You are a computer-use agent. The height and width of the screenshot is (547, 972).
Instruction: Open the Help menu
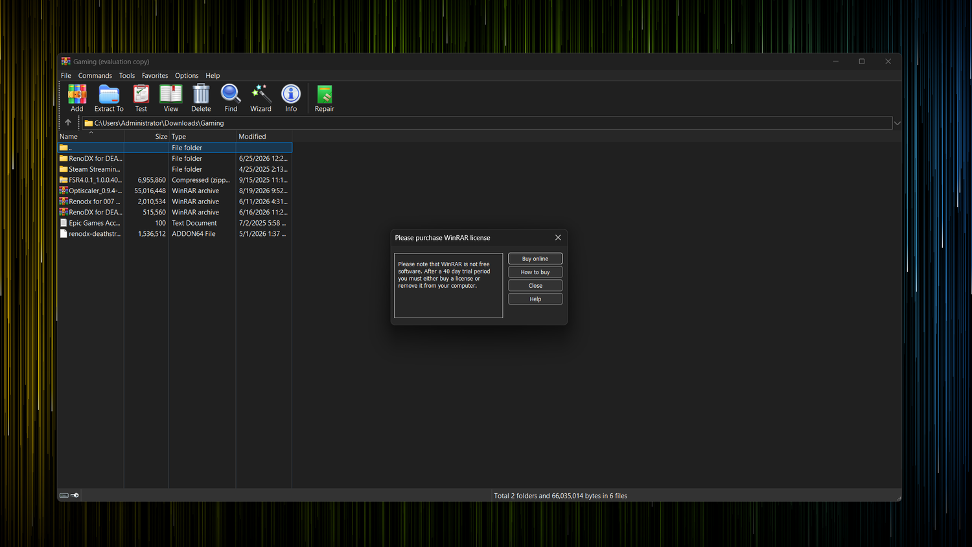coord(213,76)
